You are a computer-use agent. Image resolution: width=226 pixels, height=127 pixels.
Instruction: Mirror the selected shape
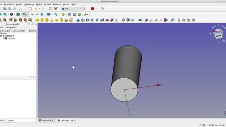click(88, 20)
